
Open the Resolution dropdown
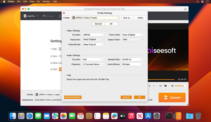tap(93, 40)
